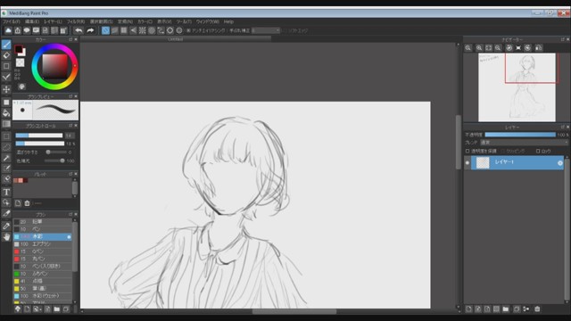
Task: Open the Layer menu
Action: click(x=54, y=21)
